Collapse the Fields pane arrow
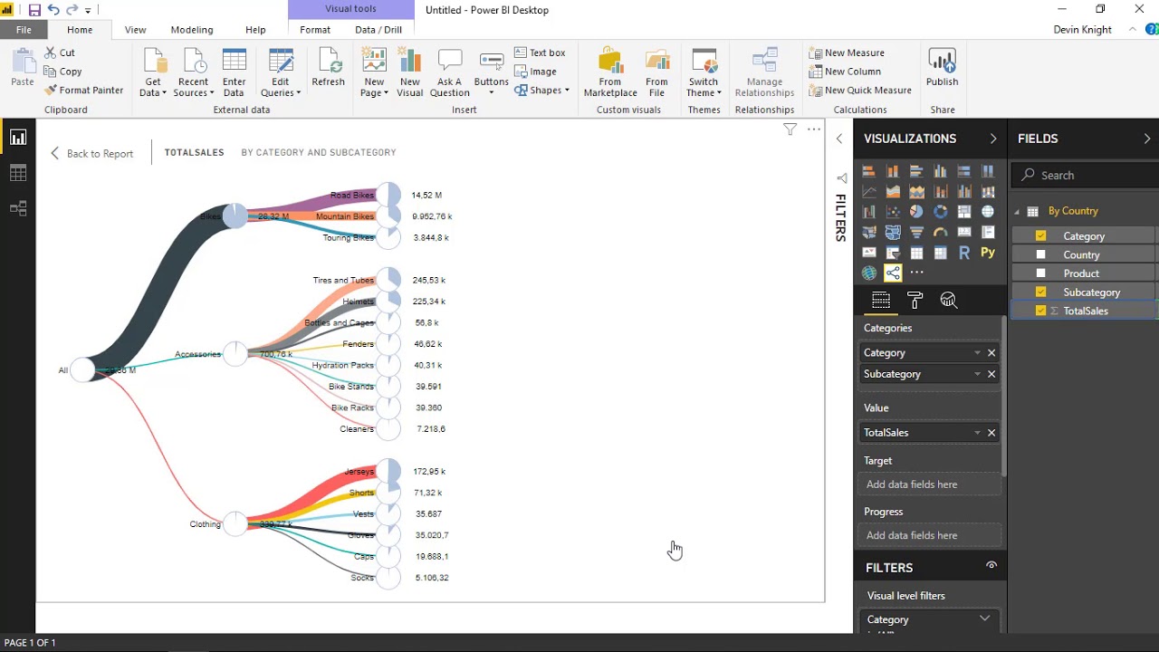This screenshot has height=652, width=1159. click(1146, 139)
